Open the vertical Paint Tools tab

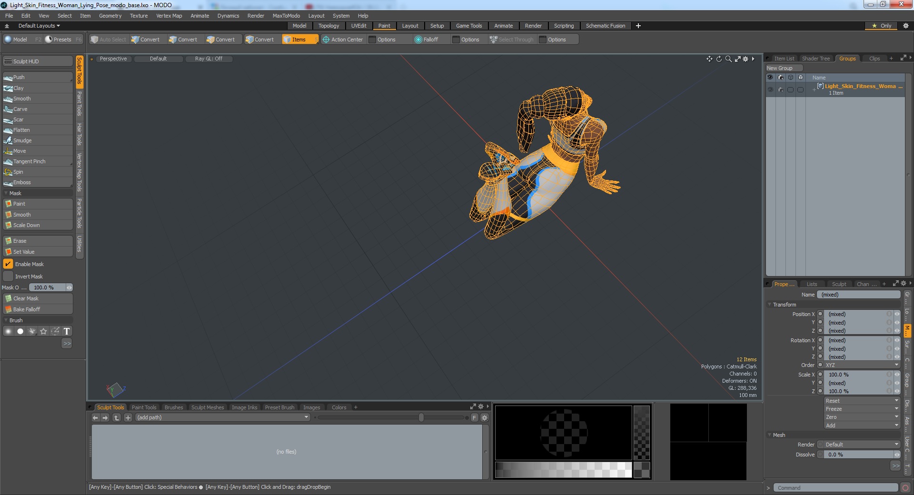(x=79, y=104)
